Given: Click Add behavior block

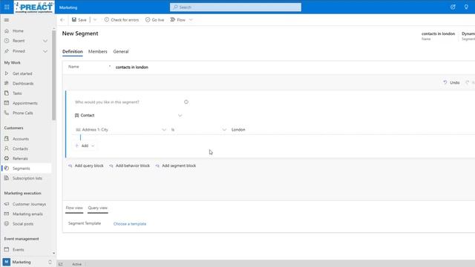Looking at the screenshot, I should [x=130, y=166].
